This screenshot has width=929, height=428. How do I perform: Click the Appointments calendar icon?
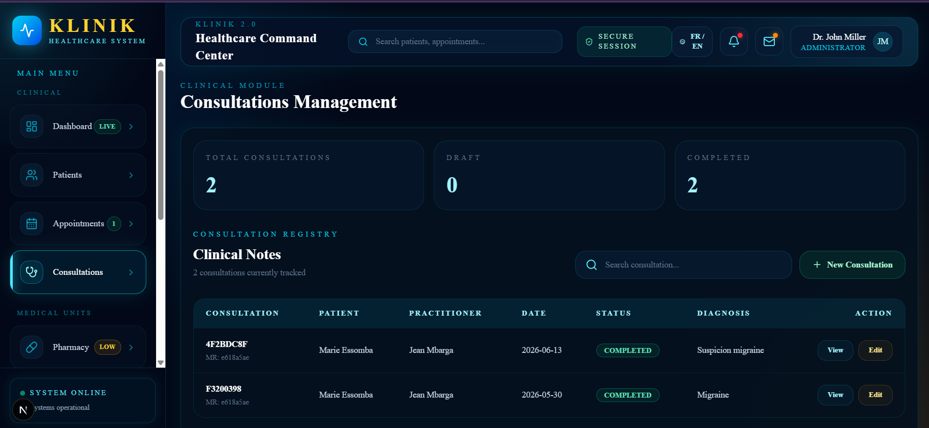pos(32,224)
